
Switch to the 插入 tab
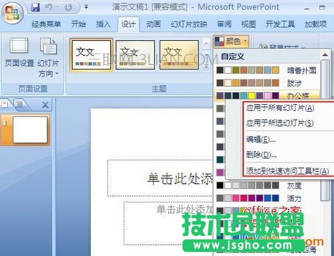(104, 24)
